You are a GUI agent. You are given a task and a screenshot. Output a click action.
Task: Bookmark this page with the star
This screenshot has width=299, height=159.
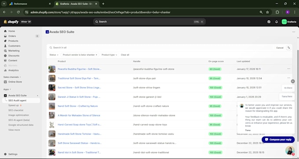(x=267, y=12)
